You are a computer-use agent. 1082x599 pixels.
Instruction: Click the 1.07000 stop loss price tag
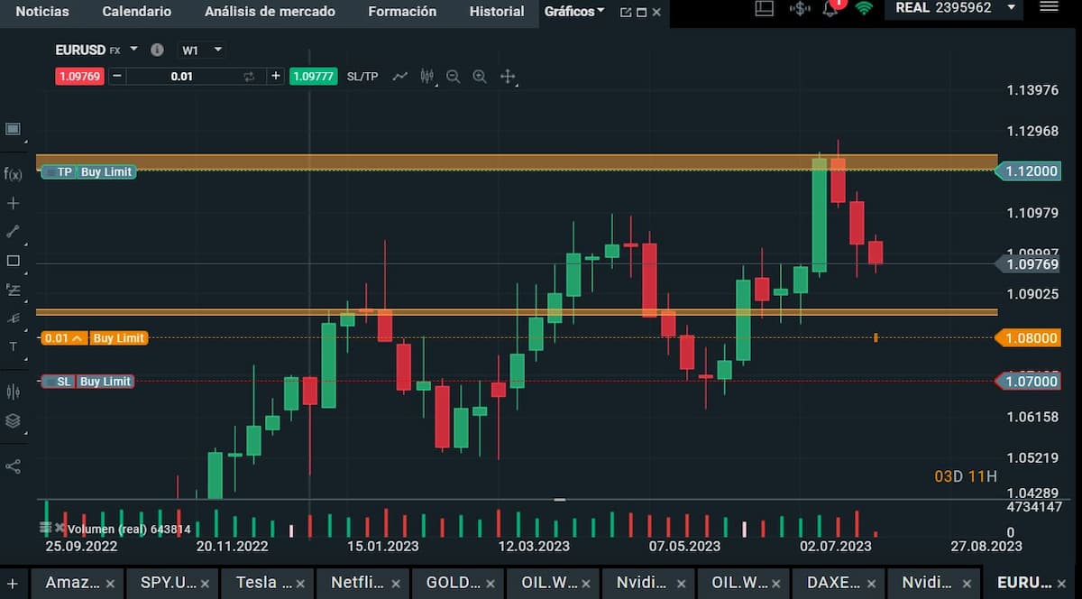click(x=1026, y=382)
